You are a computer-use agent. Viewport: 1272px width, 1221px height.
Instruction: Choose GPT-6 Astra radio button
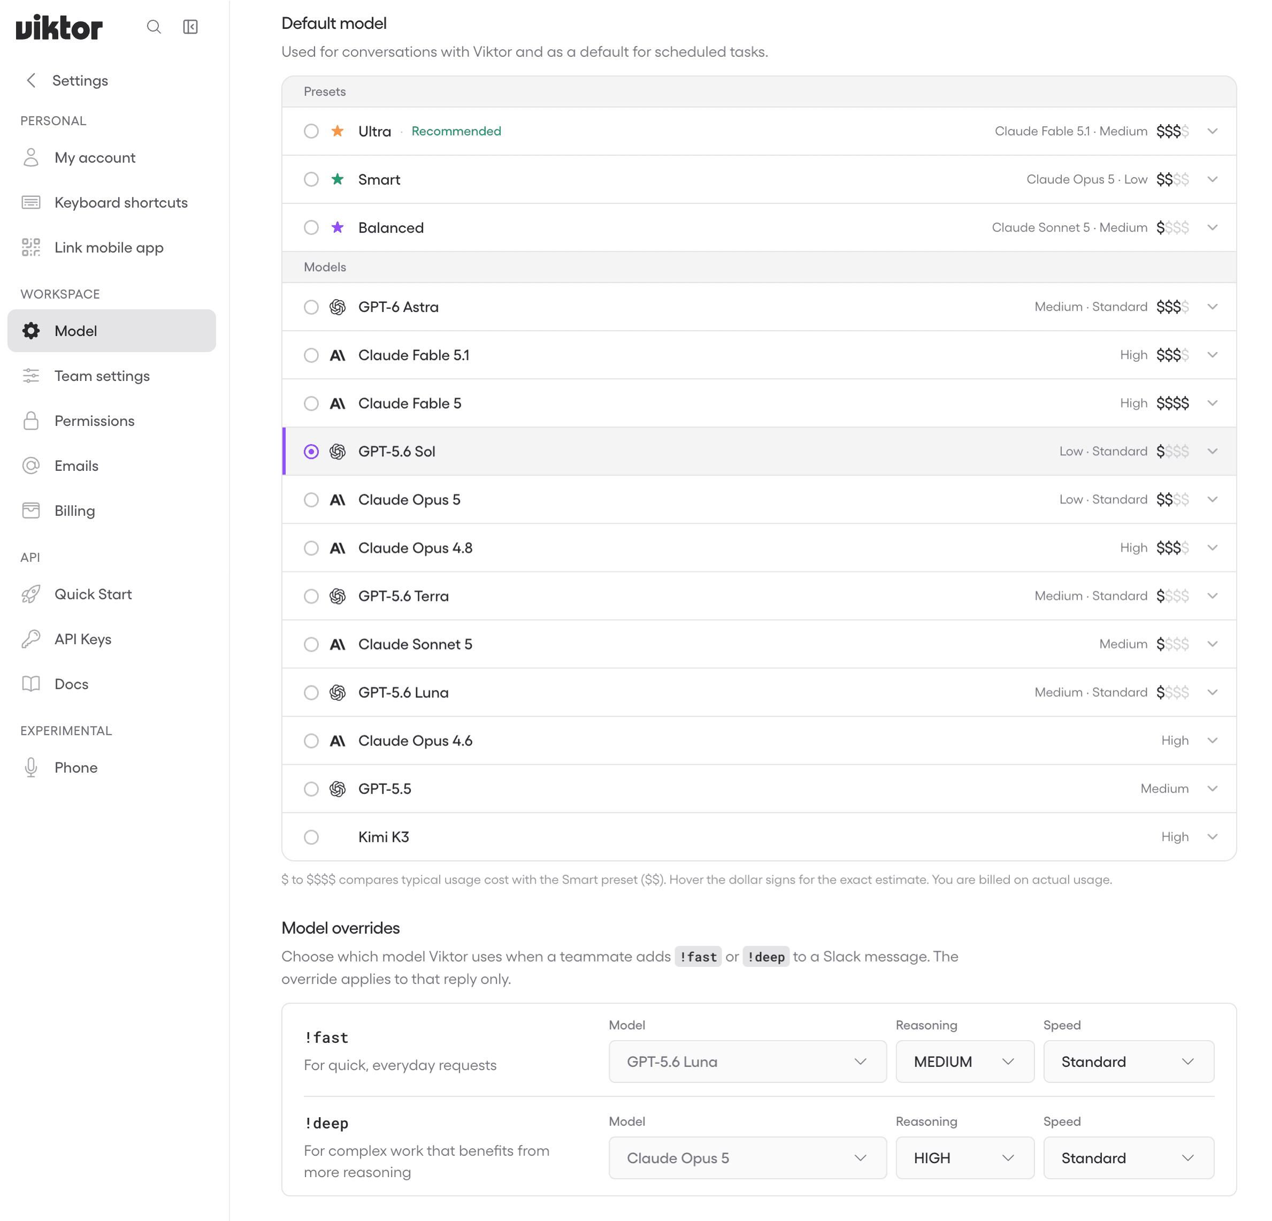pyautogui.click(x=311, y=307)
